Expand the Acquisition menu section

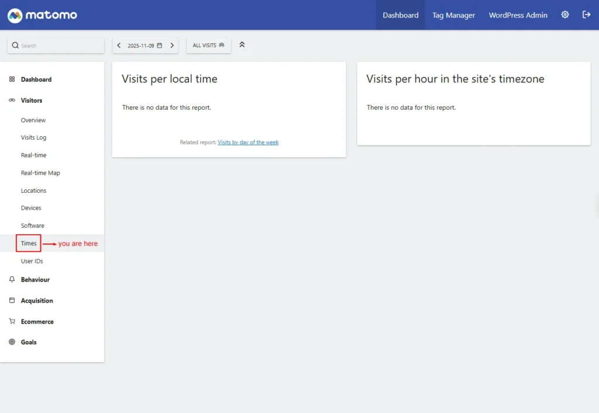[x=37, y=301]
